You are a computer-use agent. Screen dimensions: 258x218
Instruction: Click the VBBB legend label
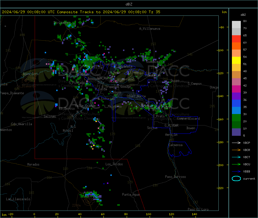pos(247,172)
